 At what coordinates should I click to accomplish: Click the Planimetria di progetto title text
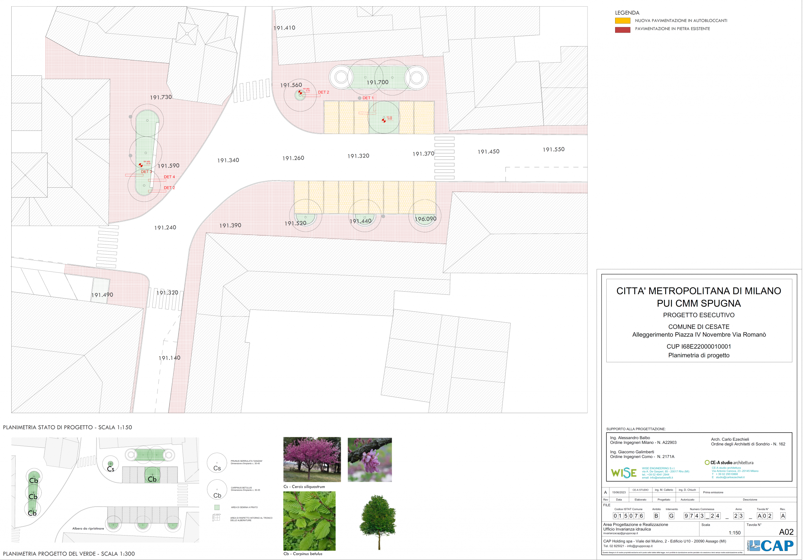699,355
